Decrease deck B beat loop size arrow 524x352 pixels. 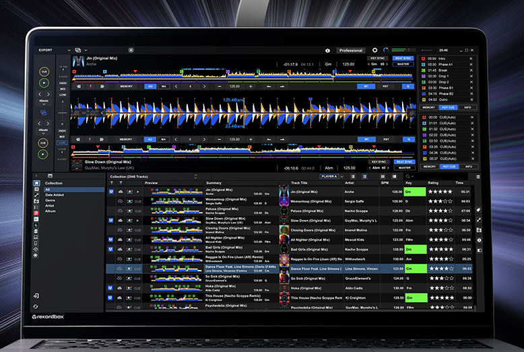click(176, 139)
